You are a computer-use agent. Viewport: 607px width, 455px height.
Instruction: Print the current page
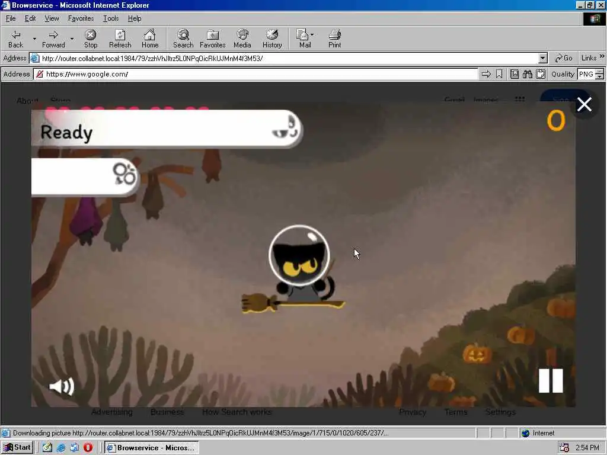[335, 39]
